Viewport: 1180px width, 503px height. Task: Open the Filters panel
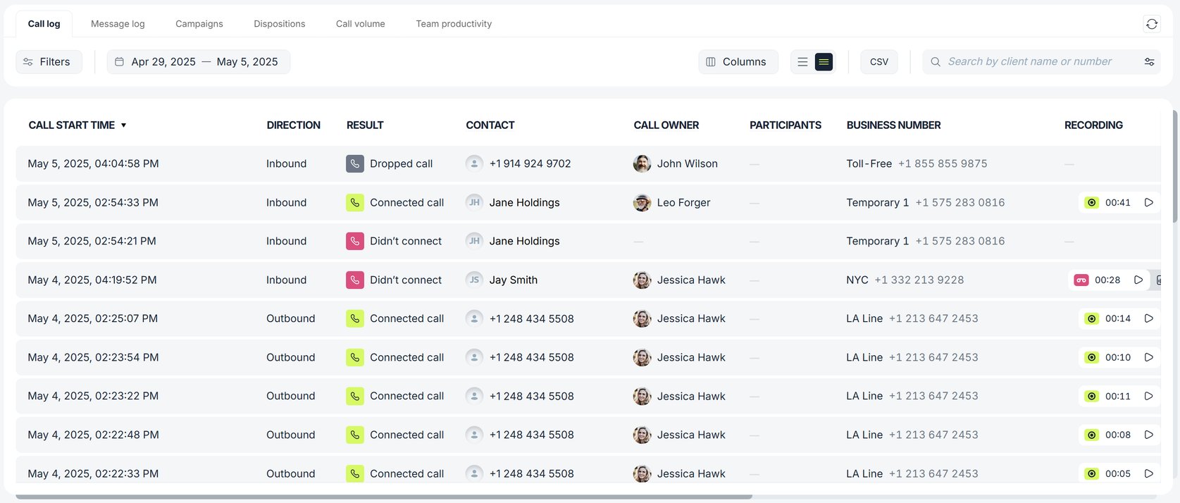click(49, 61)
